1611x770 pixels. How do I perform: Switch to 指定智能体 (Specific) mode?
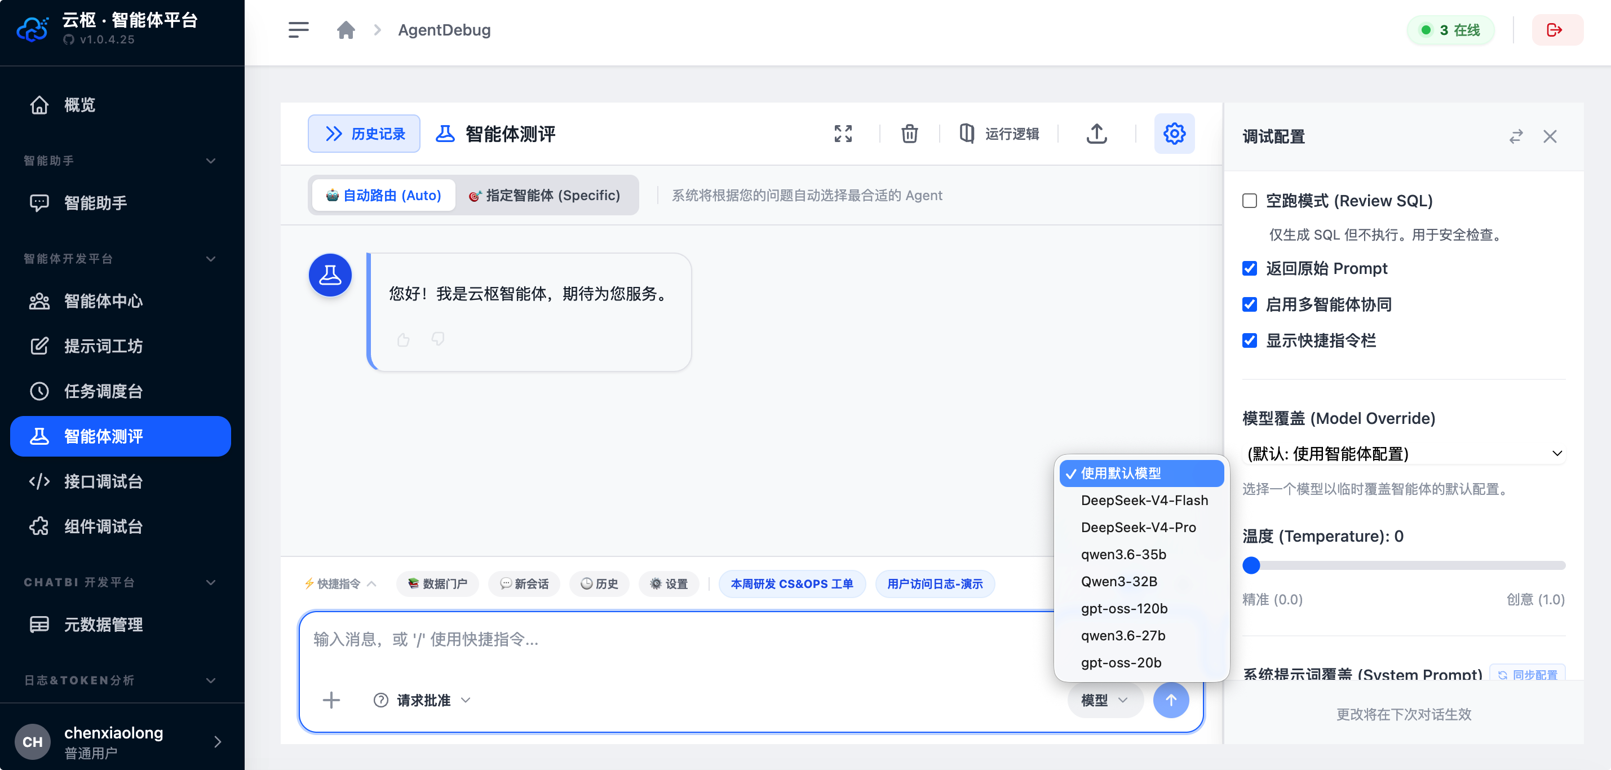tap(545, 195)
